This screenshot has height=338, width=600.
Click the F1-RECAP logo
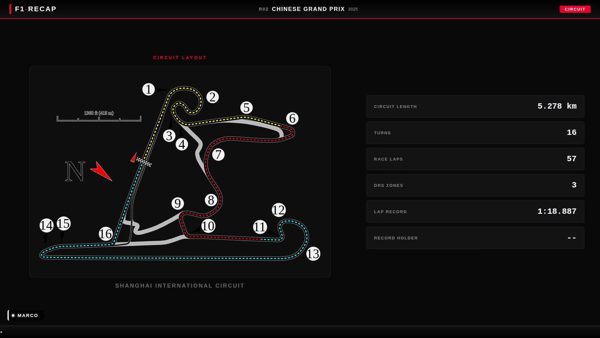pos(35,9)
